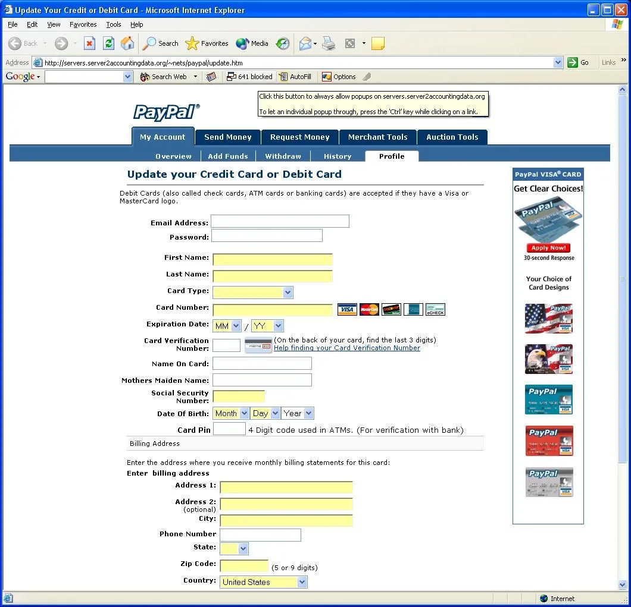Image resolution: width=631 pixels, height=607 pixels.
Task: Expand the expiration month MM dropdown
Action: tap(236, 326)
